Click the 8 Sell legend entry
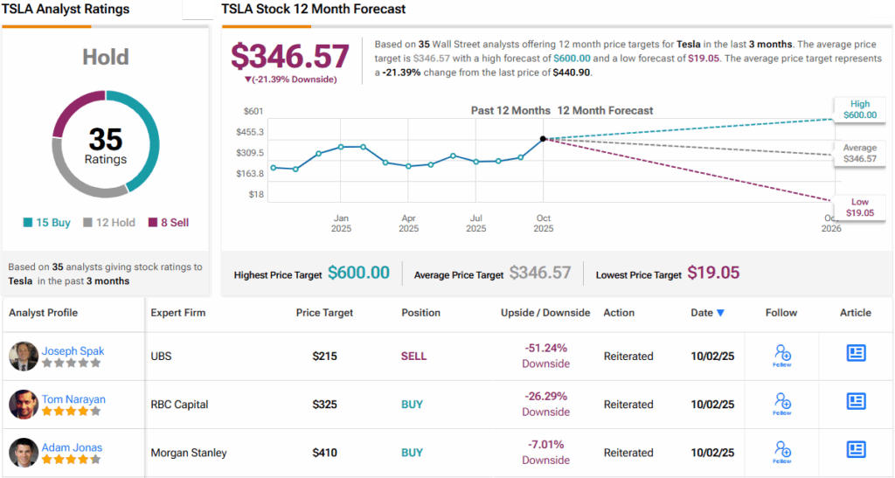The height and width of the screenshot is (478, 895). click(x=169, y=223)
